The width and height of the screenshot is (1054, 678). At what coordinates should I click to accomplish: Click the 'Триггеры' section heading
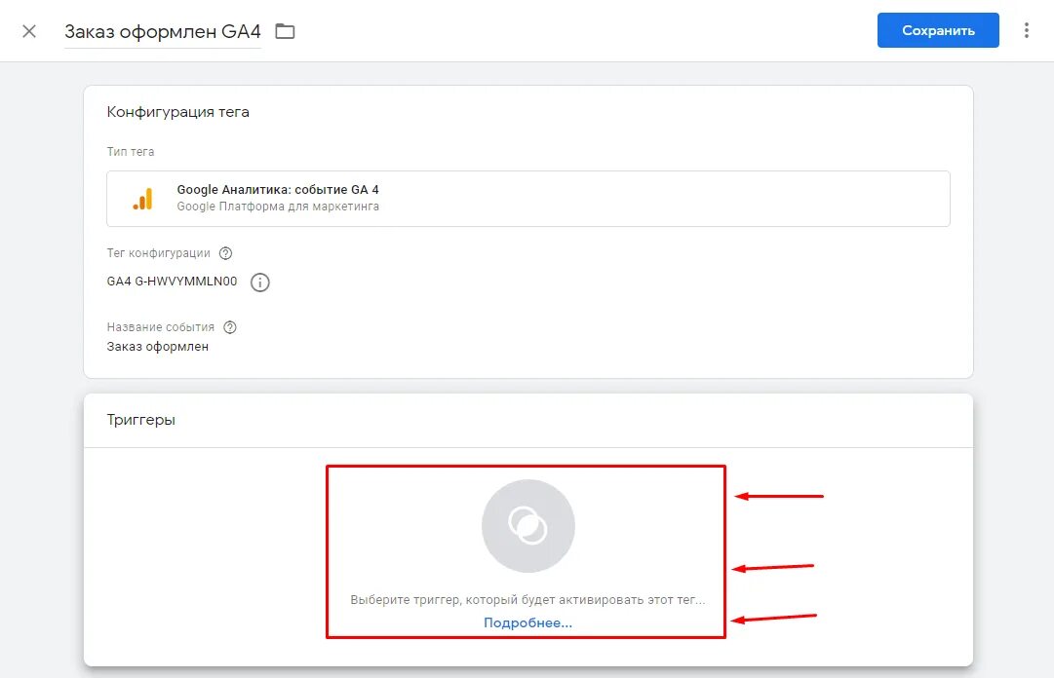click(141, 420)
